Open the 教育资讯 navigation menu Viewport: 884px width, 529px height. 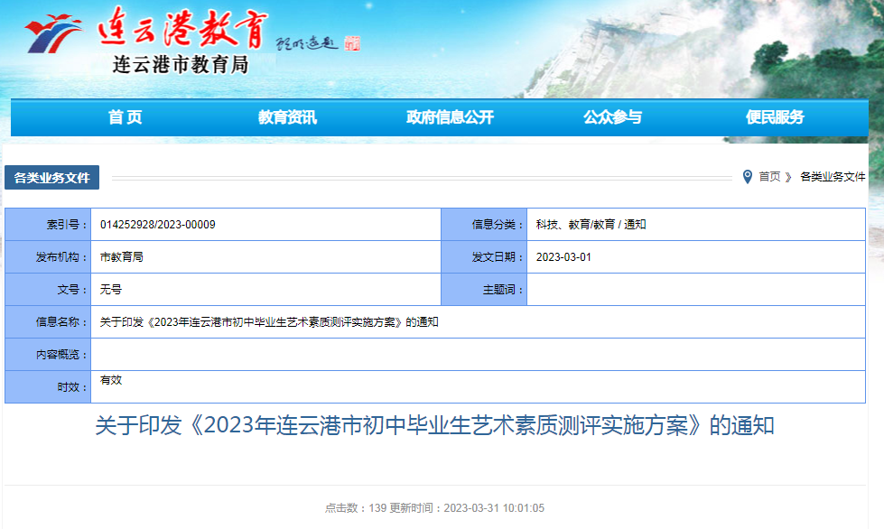coord(287,117)
